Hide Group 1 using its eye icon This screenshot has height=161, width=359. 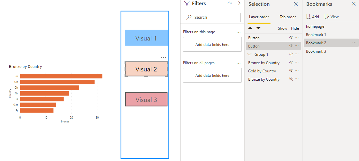pyautogui.click(x=291, y=54)
